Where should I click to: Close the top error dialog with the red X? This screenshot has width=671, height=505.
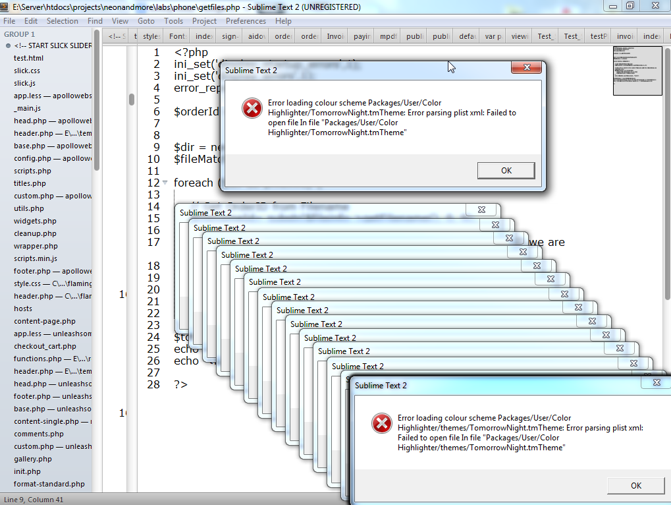tap(527, 67)
